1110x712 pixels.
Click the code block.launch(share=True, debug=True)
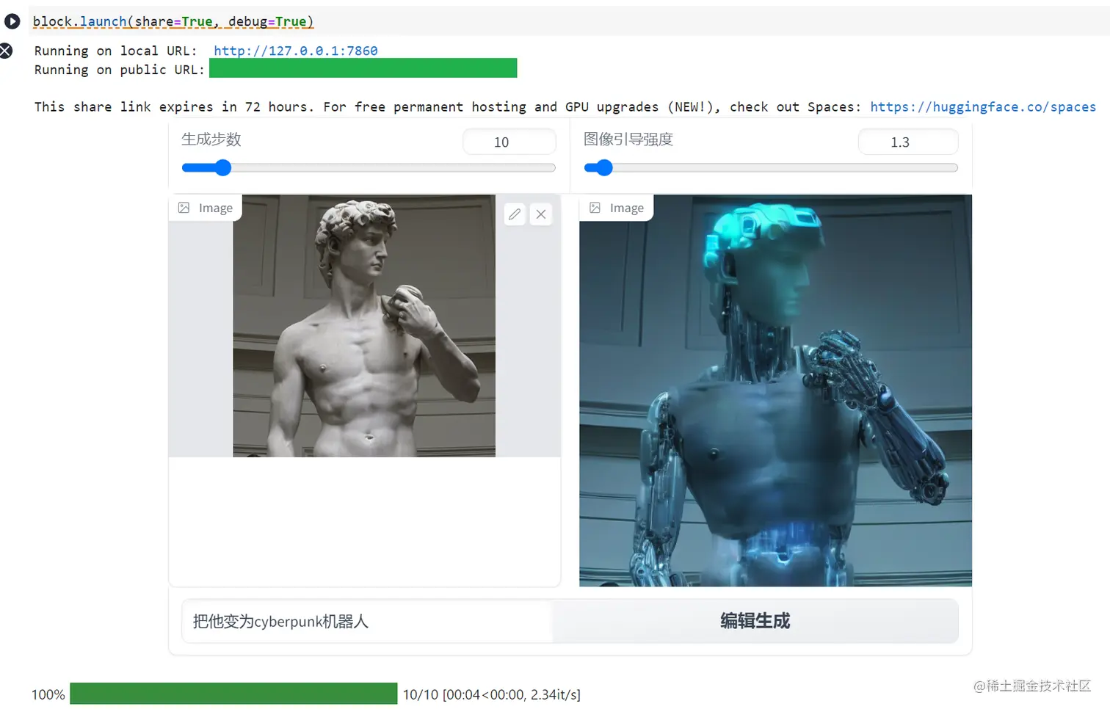click(x=173, y=21)
